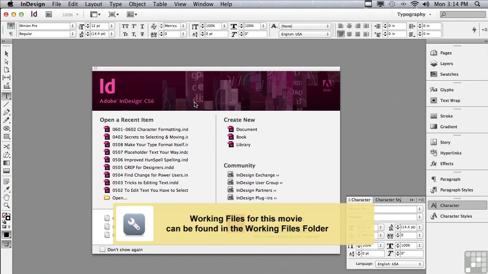The image size is (488, 274).
Task: Click the Spotlight search icon
Action: [477, 4]
